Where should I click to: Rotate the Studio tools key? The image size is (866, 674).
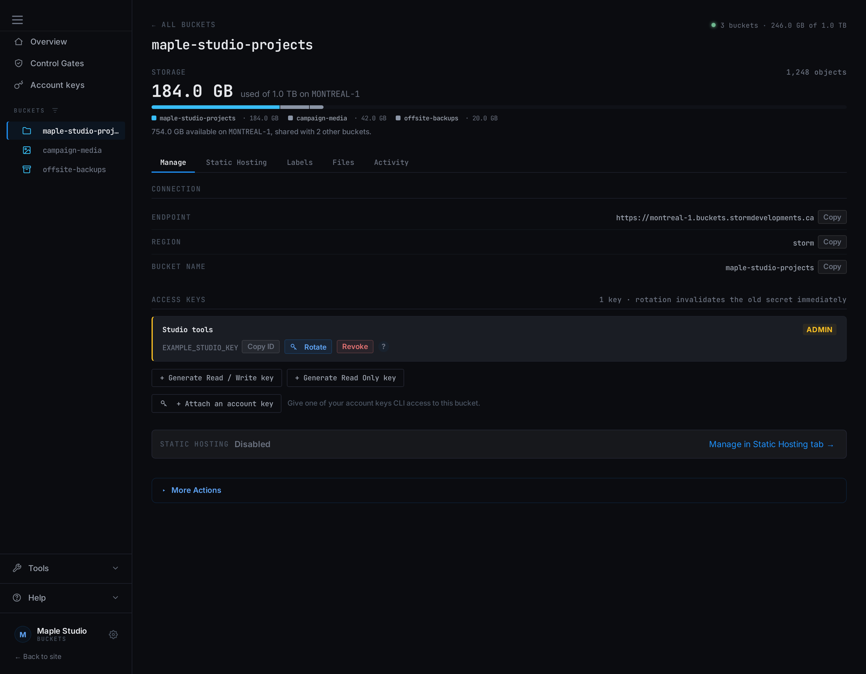(308, 347)
